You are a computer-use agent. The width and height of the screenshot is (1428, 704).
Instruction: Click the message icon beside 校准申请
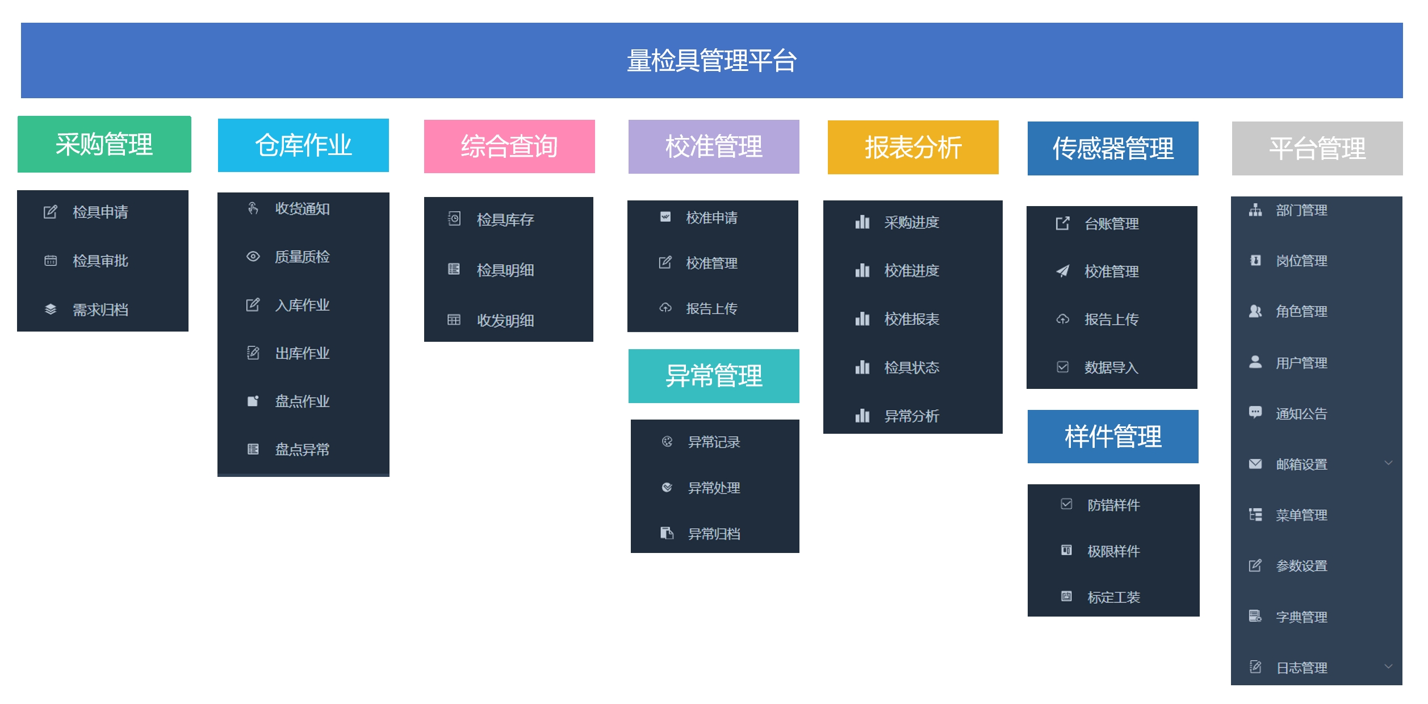pos(665,217)
